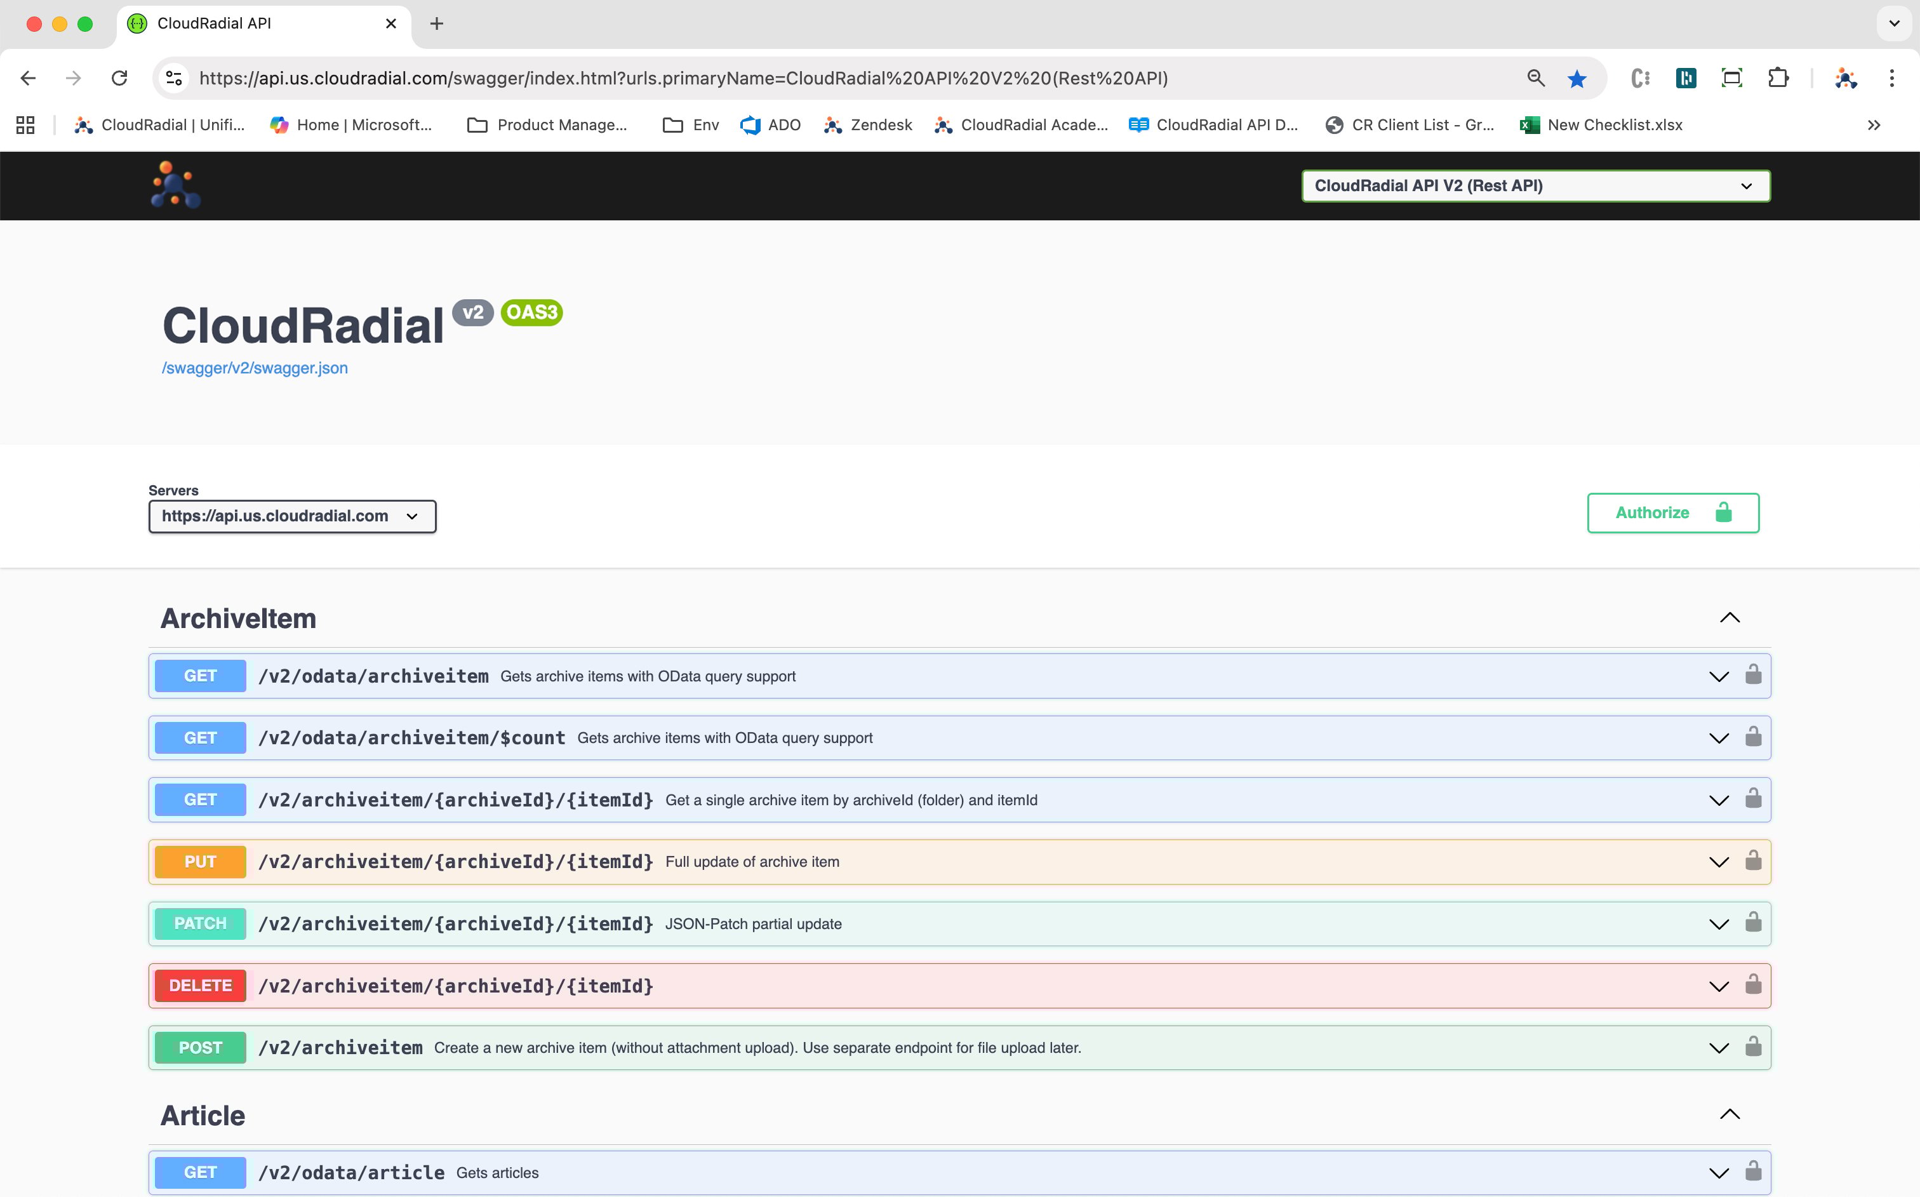The width and height of the screenshot is (1920, 1197).
Task: Open New Checklist.xlsx bookmark
Action: click(x=1601, y=125)
